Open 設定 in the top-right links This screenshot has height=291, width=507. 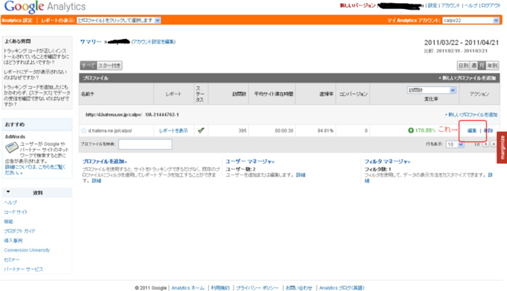(x=433, y=6)
